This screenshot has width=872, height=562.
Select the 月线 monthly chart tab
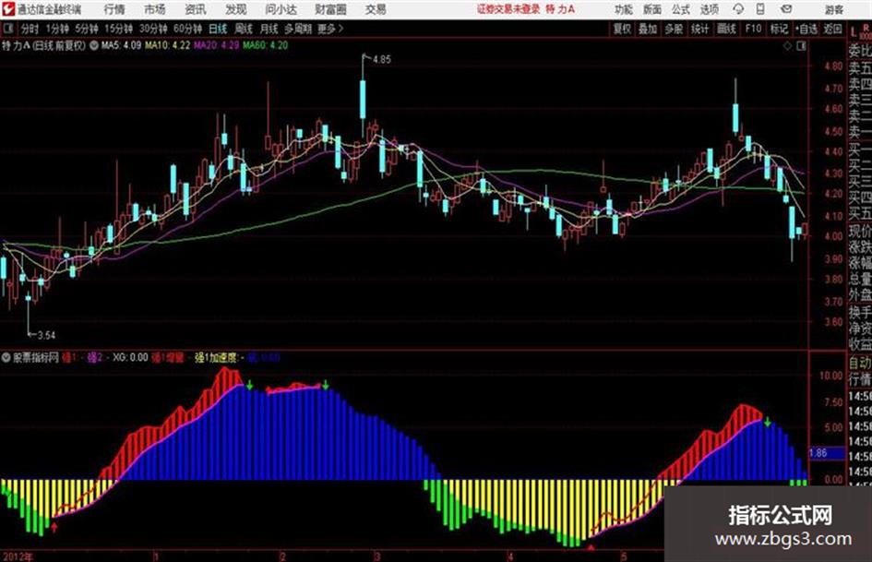pyautogui.click(x=269, y=29)
